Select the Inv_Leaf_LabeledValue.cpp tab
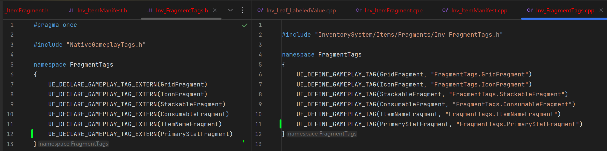Viewport: 607px width, 151px height. click(x=301, y=11)
